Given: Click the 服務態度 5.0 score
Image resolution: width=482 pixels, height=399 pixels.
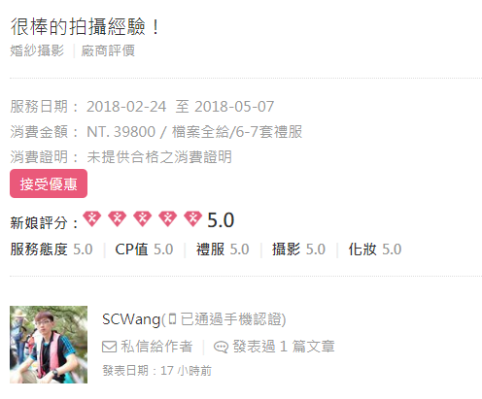Looking at the screenshot, I should point(52,249).
